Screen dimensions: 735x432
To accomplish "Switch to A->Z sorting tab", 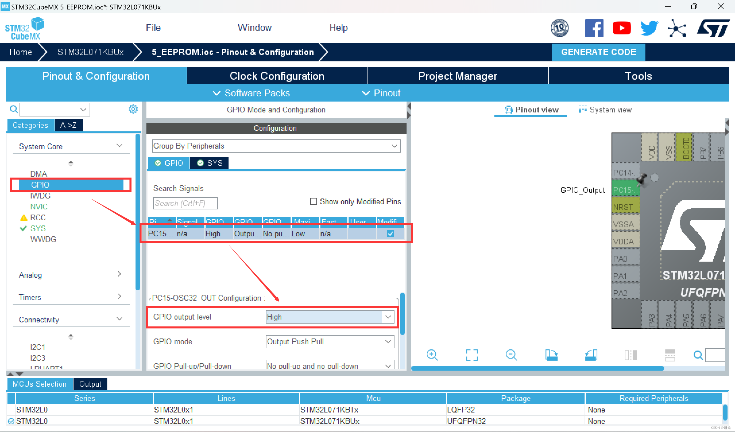I will click(68, 125).
